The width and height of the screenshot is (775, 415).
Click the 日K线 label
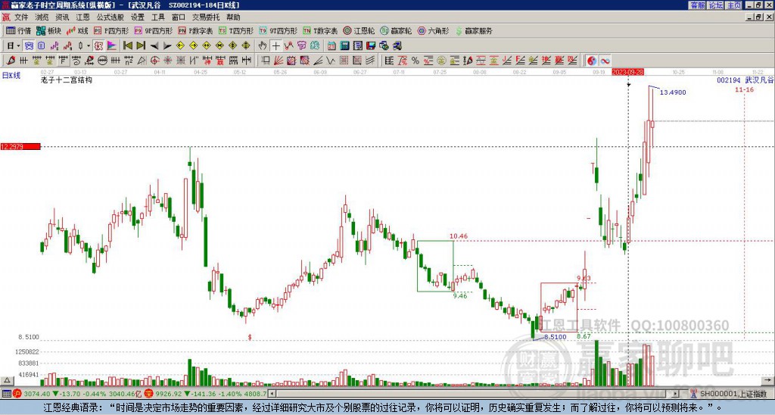(x=11, y=76)
